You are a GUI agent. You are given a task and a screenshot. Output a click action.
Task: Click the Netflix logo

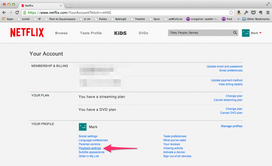pyautogui.click(x=27, y=32)
